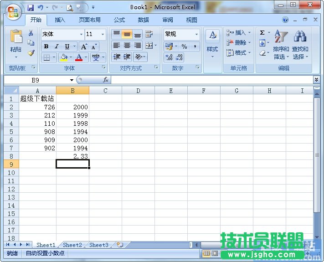Click the AutoSum sigma icon

tap(262, 33)
